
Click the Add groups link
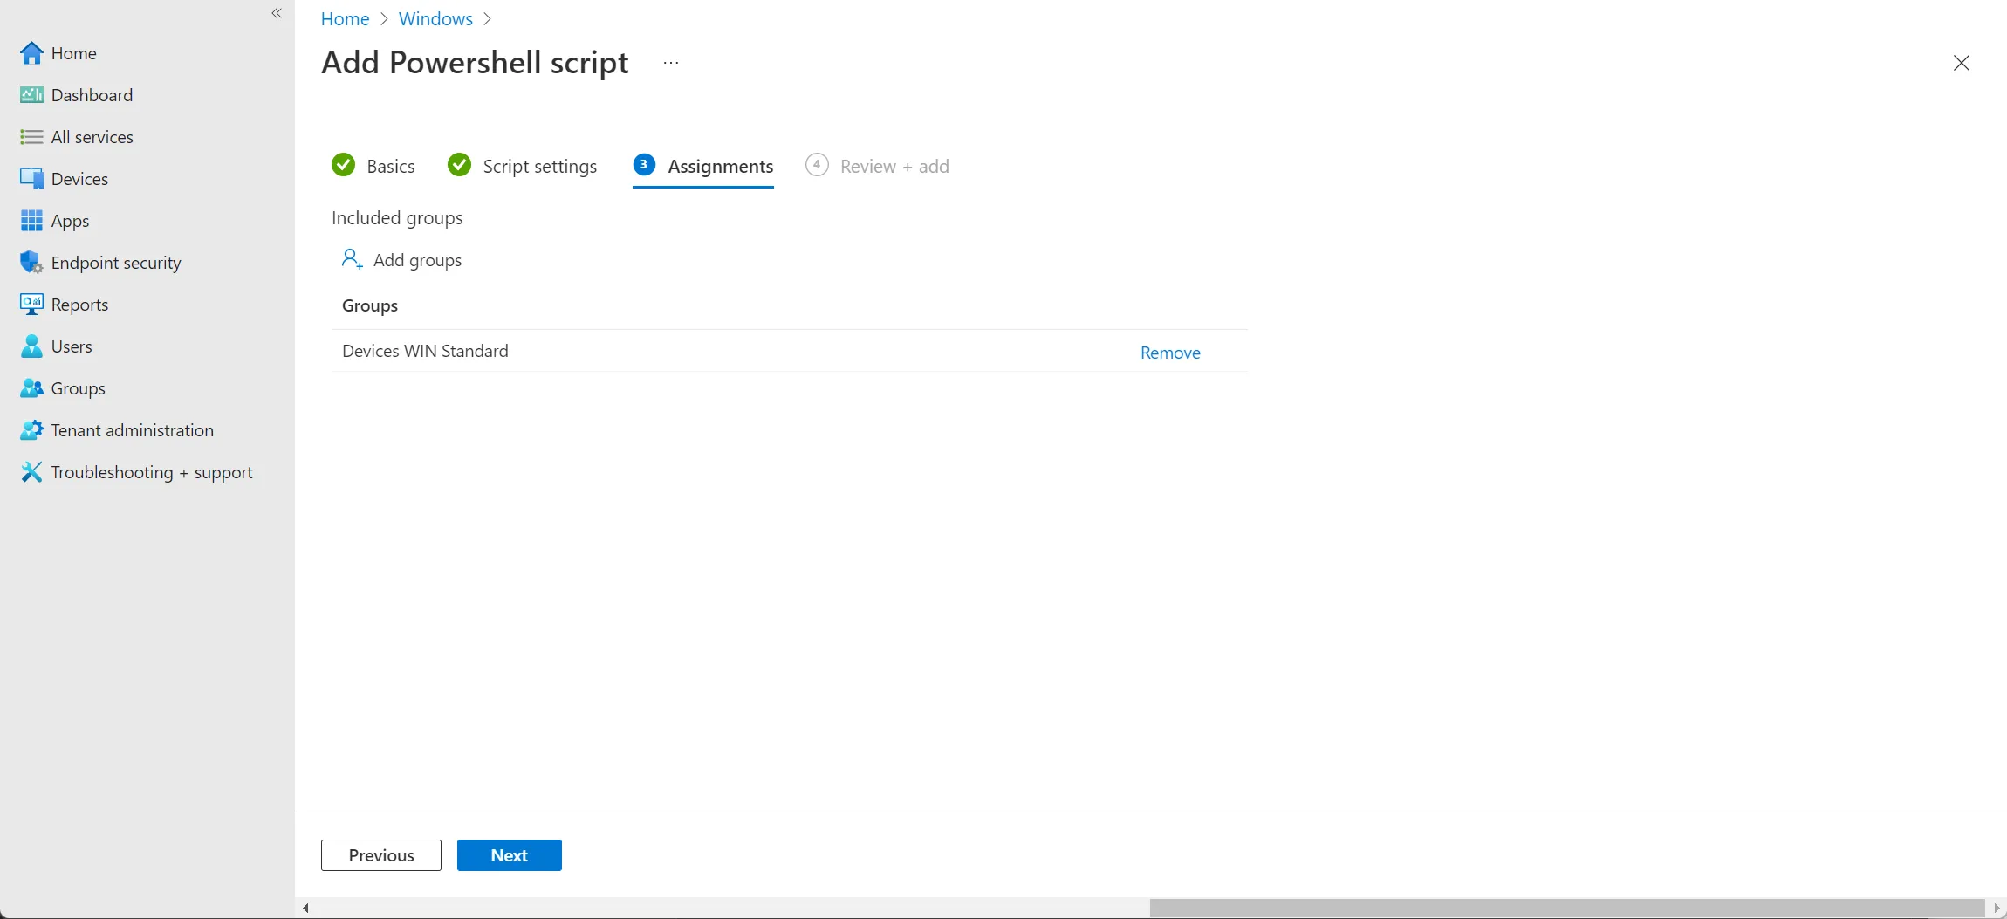[x=402, y=260]
